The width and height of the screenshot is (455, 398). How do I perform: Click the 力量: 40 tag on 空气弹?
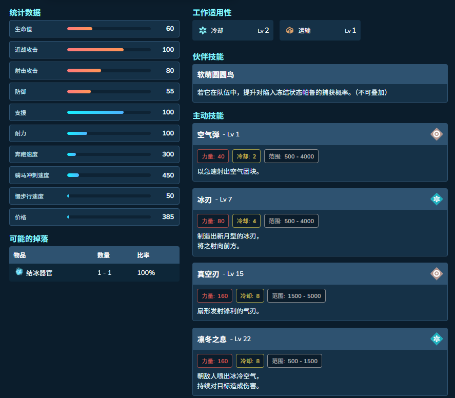pyautogui.click(x=213, y=156)
